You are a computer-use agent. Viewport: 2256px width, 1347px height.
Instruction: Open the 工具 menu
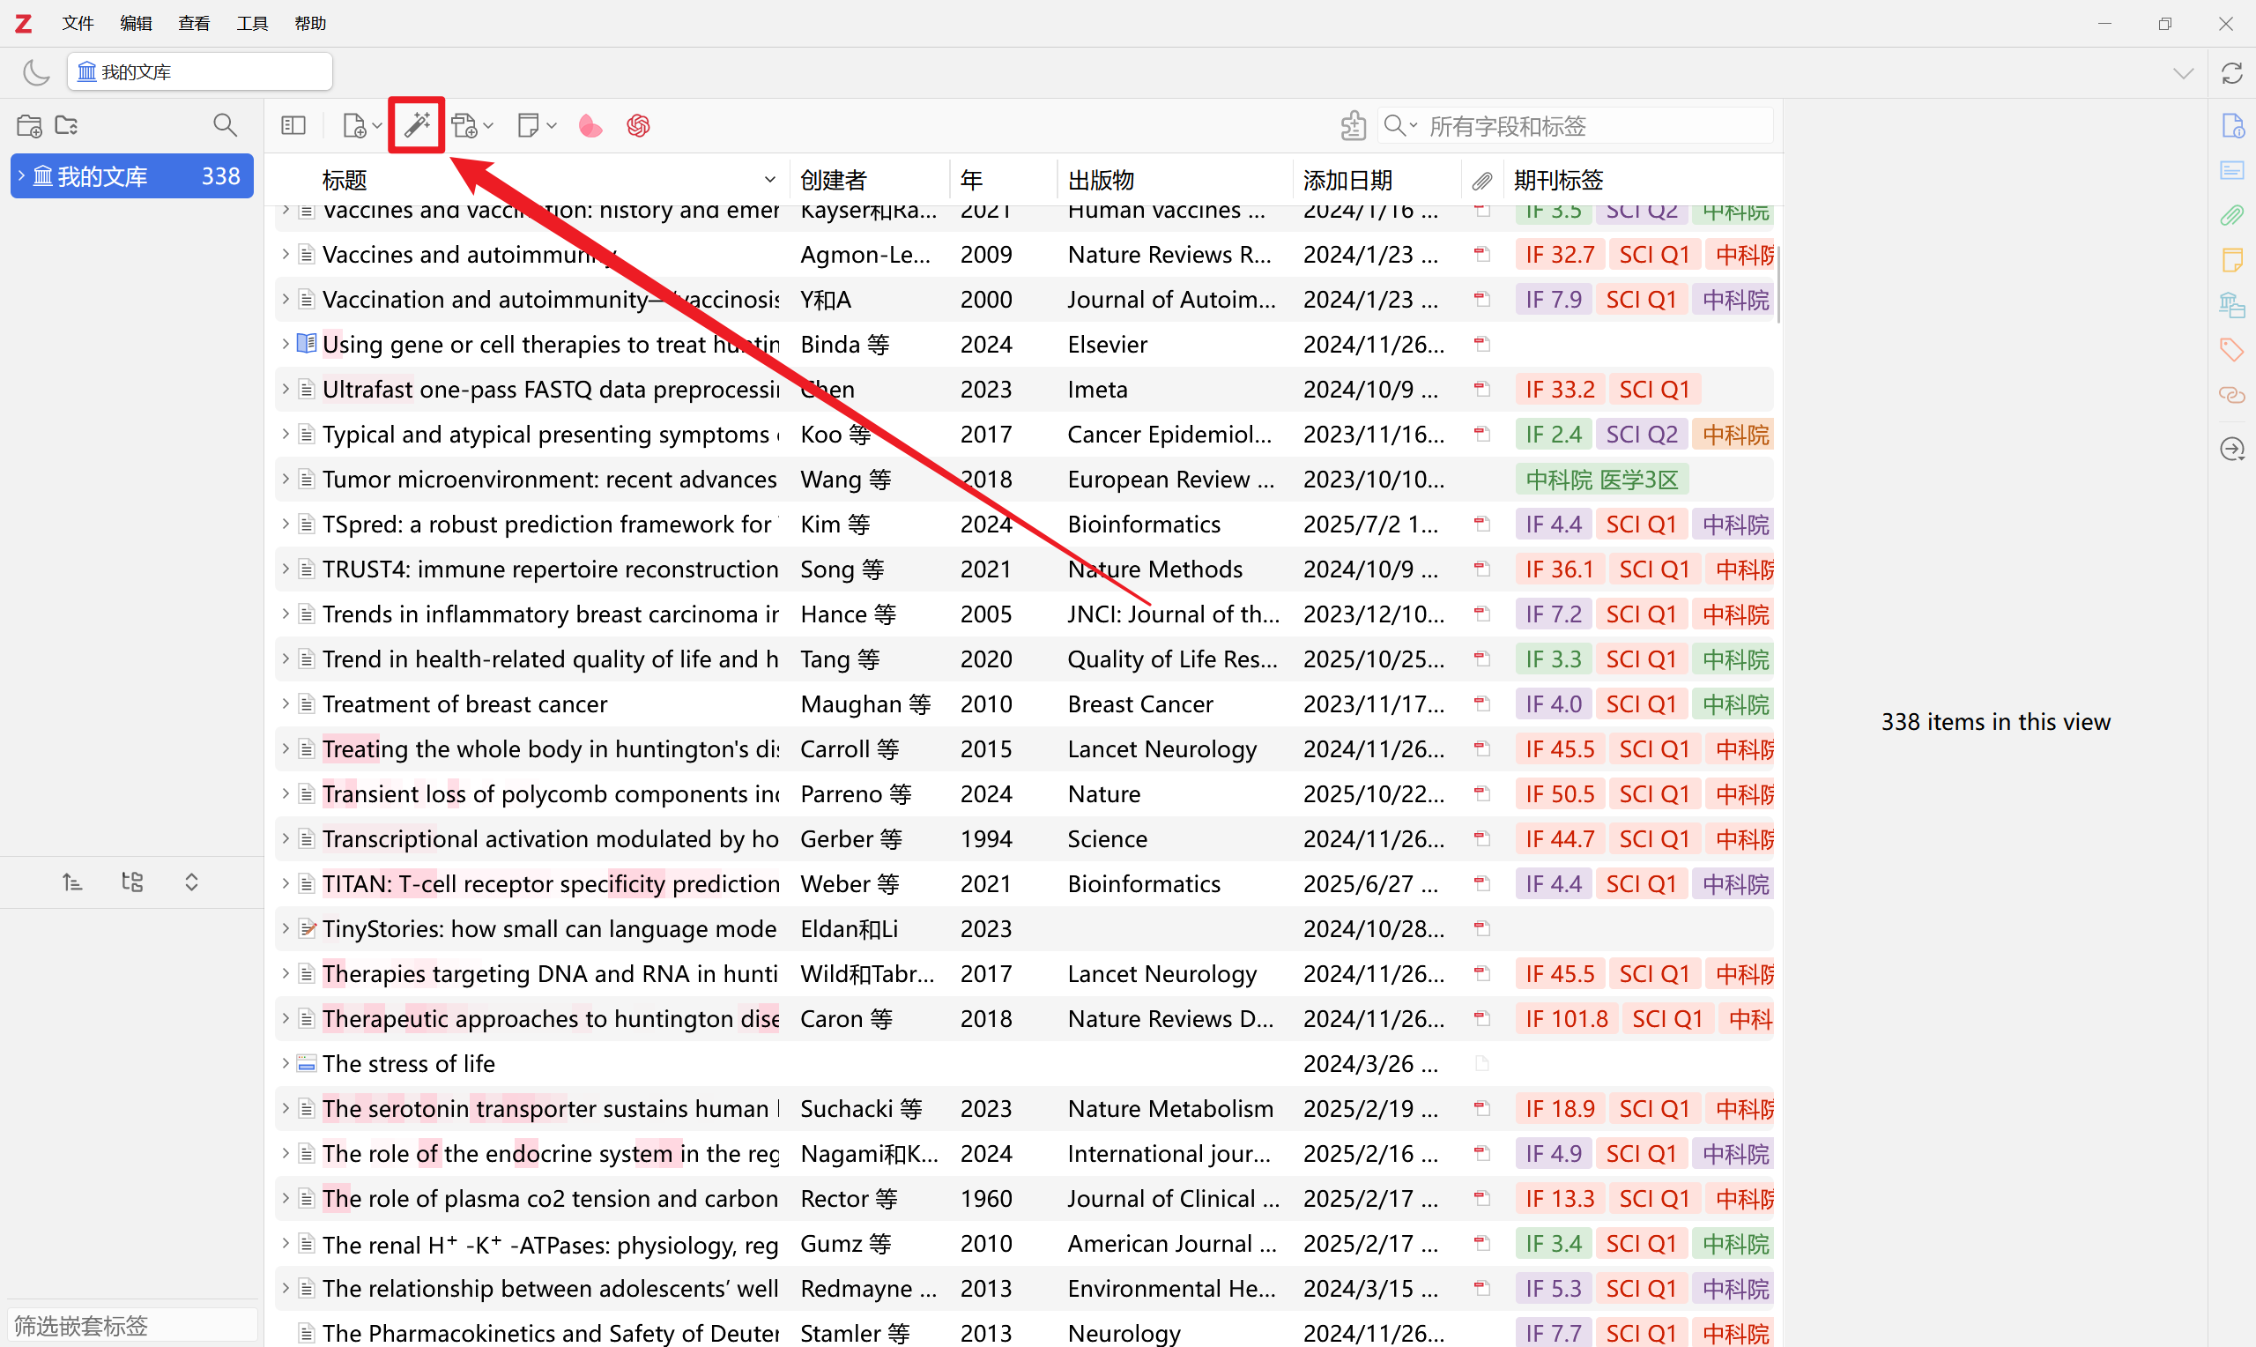point(251,23)
